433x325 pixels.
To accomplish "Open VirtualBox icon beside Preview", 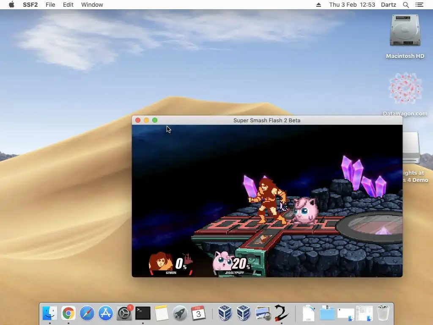I will coord(243,313).
